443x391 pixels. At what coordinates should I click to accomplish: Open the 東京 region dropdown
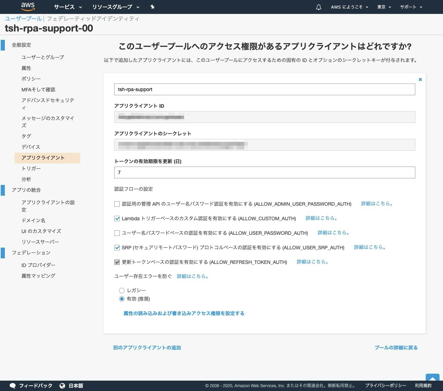384,7
